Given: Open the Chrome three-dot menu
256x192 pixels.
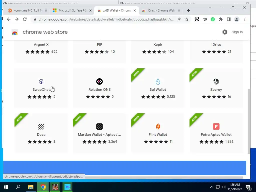Looking at the screenshot, I should 245,19.
